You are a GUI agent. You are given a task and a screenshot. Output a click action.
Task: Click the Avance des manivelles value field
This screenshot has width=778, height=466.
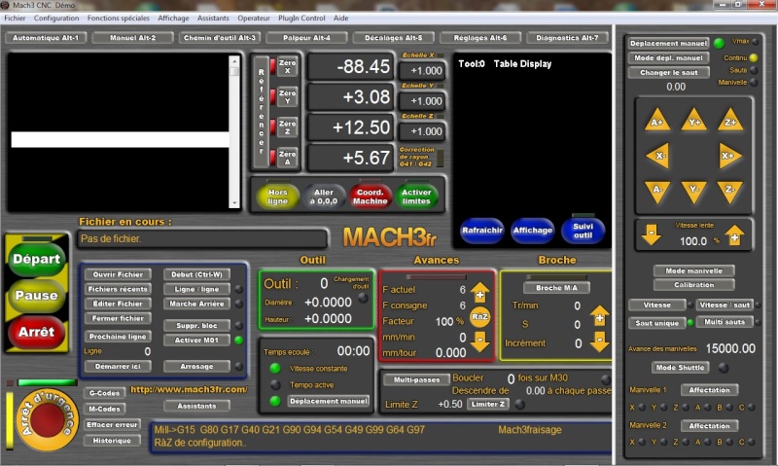click(730, 348)
